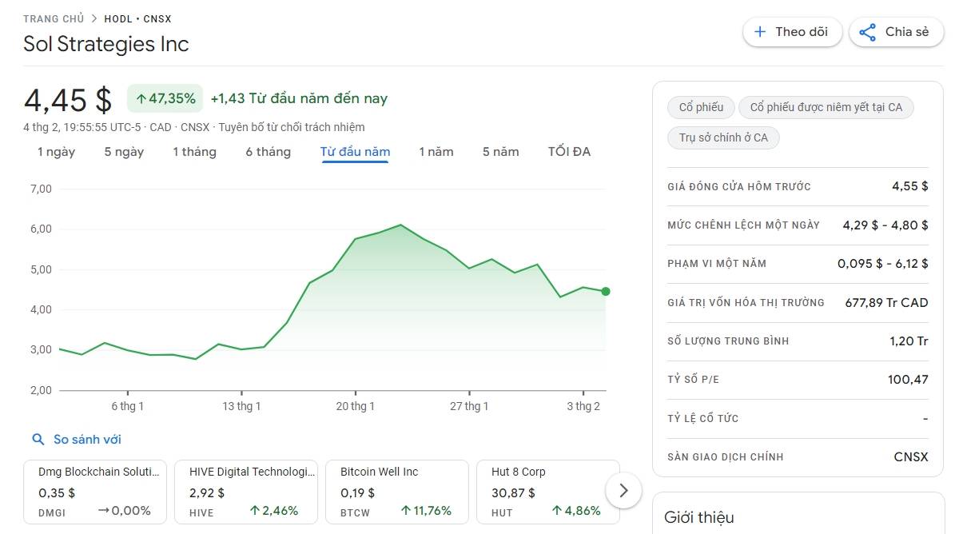The image size is (955, 534).
Task: Click the Tuyên bố từ chối trách nhiệm link
Action: [292, 127]
